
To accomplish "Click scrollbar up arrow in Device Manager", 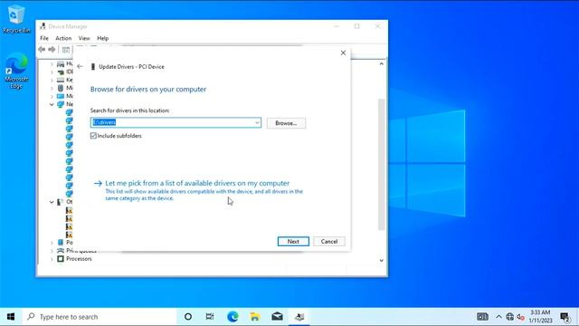I will [382, 64].
